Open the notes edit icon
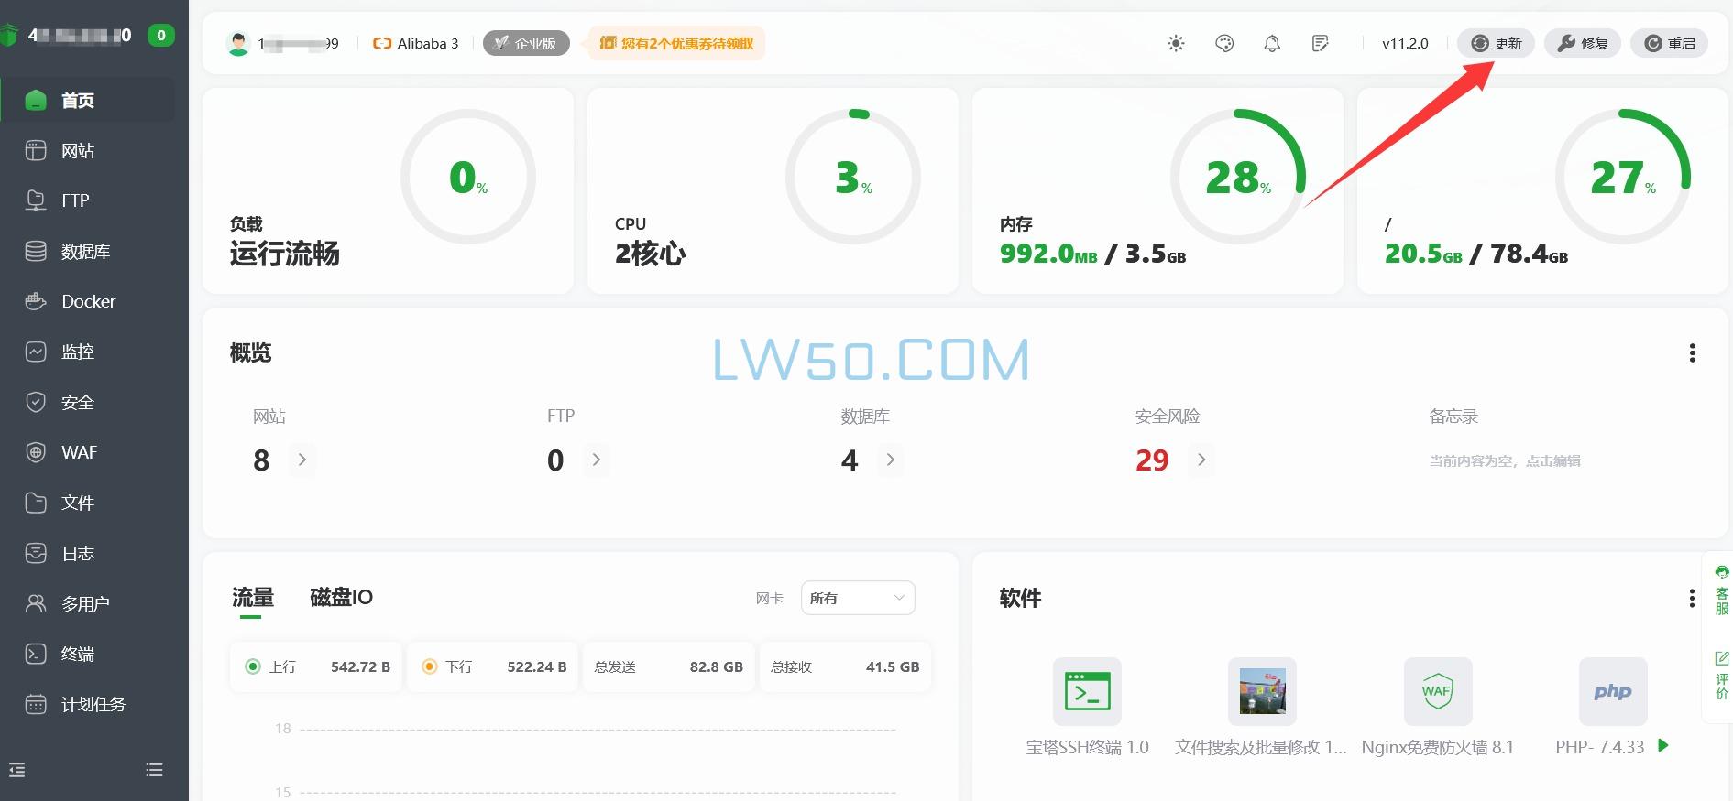 [1320, 43]
